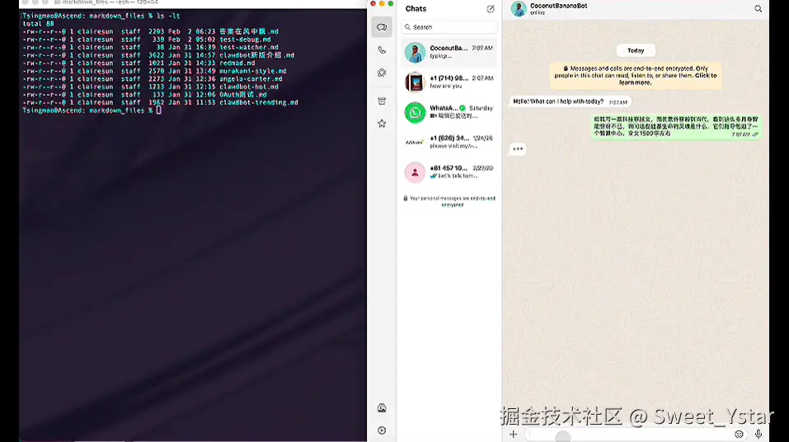Click the chat list Search field

pos(449,27)
